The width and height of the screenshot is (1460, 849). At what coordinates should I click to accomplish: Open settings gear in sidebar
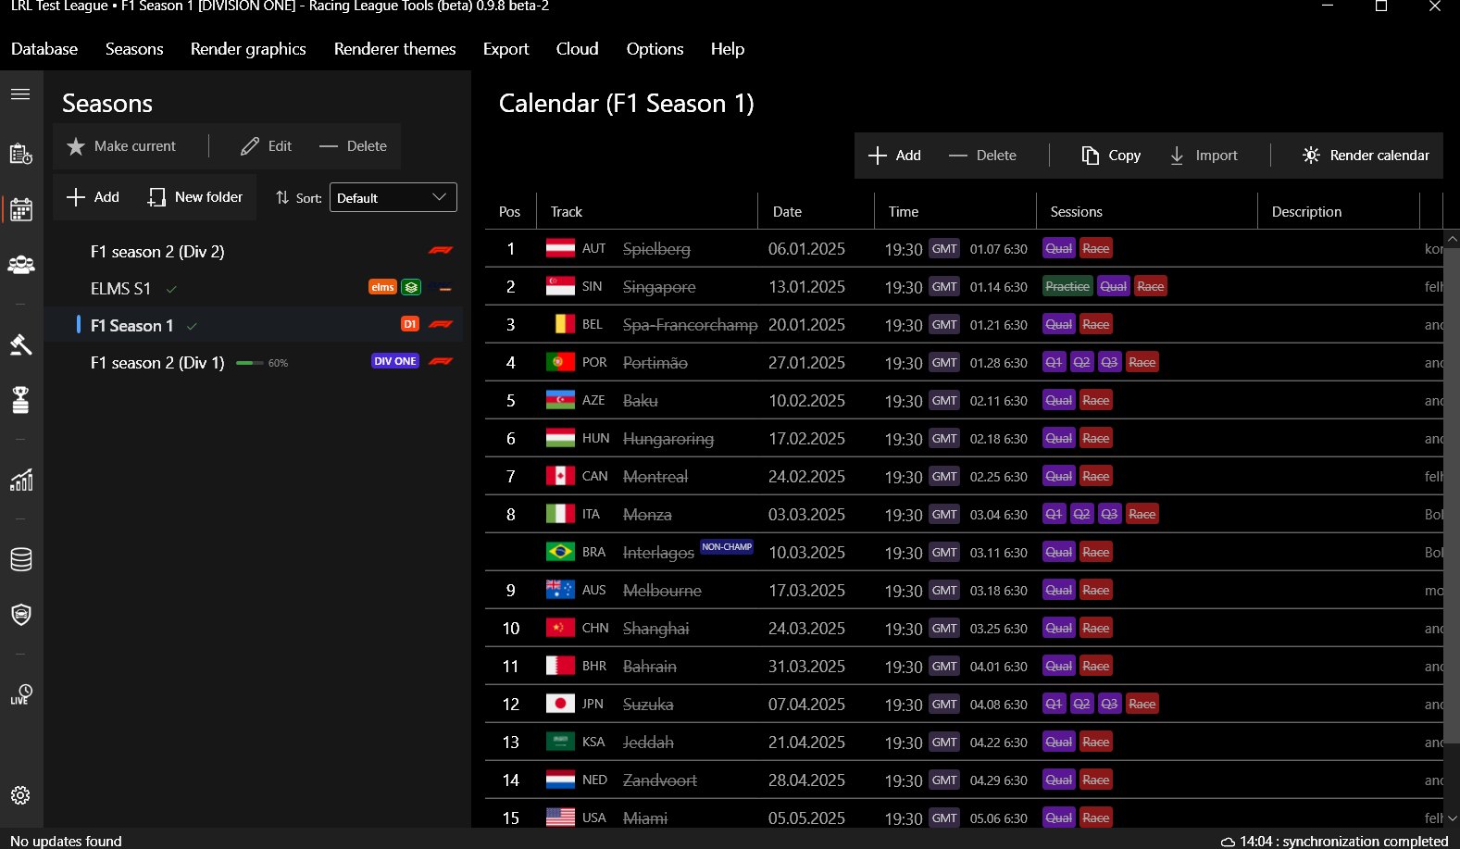click(x=20, y=795)
